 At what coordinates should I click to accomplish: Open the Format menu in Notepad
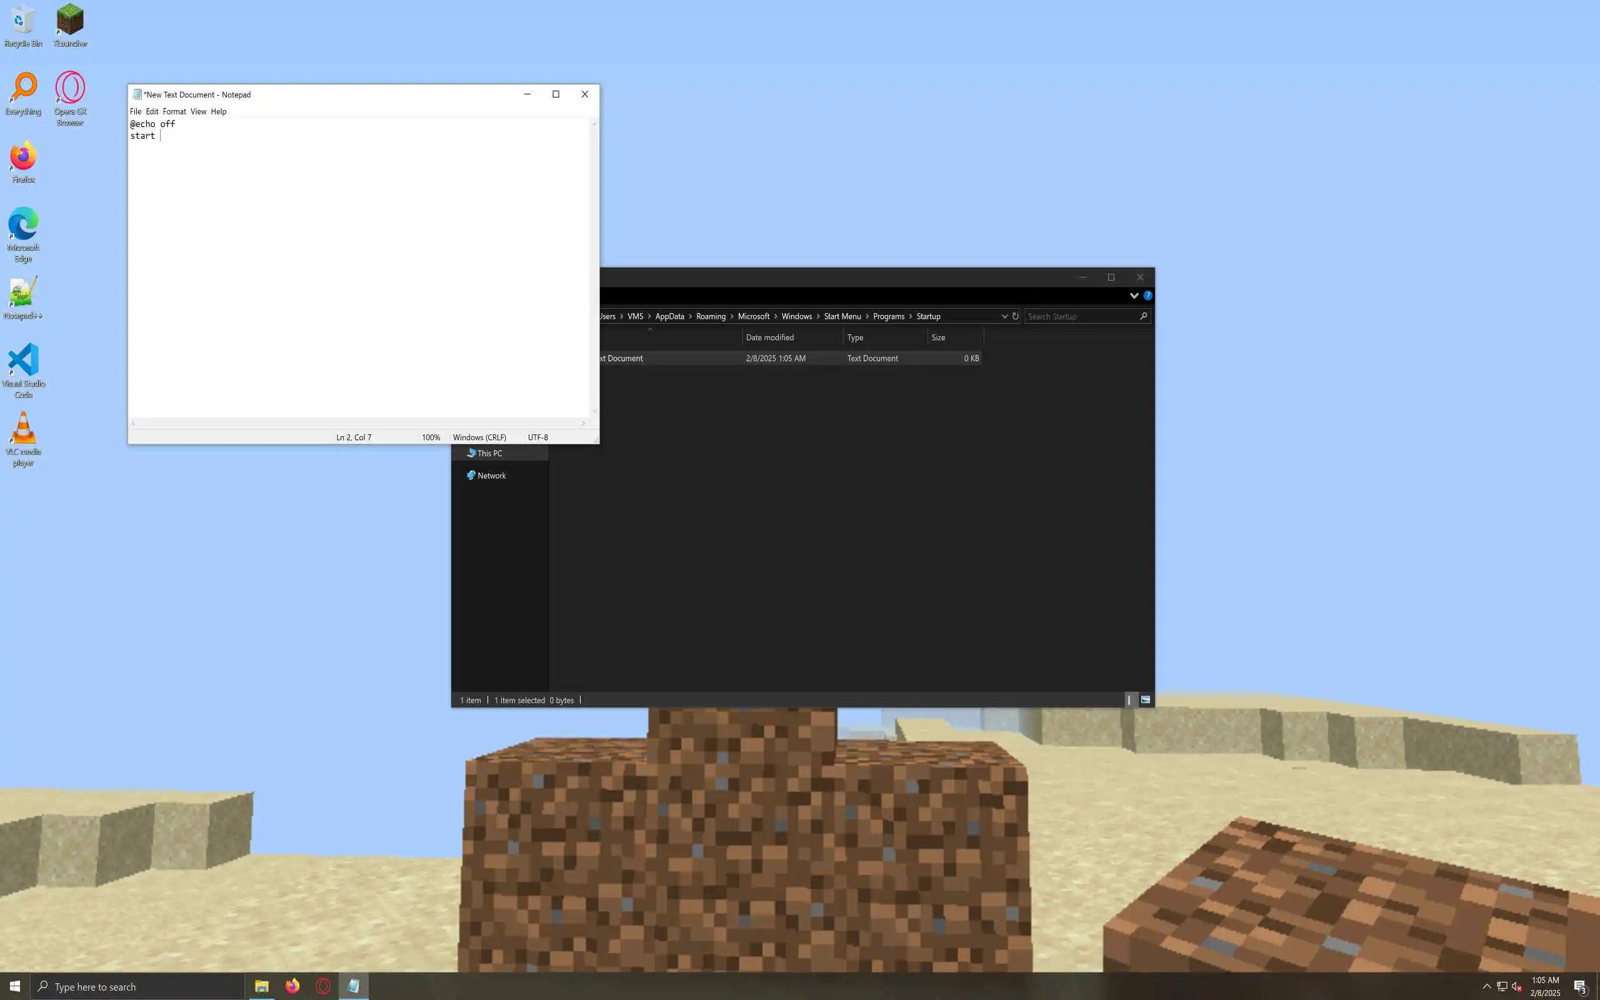coord(174,112)
